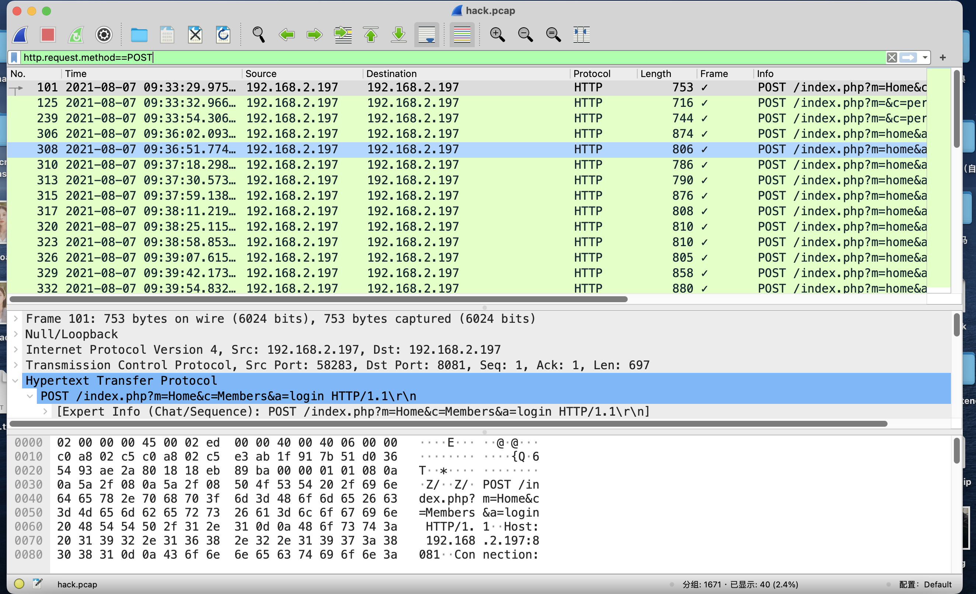
Task: Expand Frame 101 details tree
Action: 16,319
